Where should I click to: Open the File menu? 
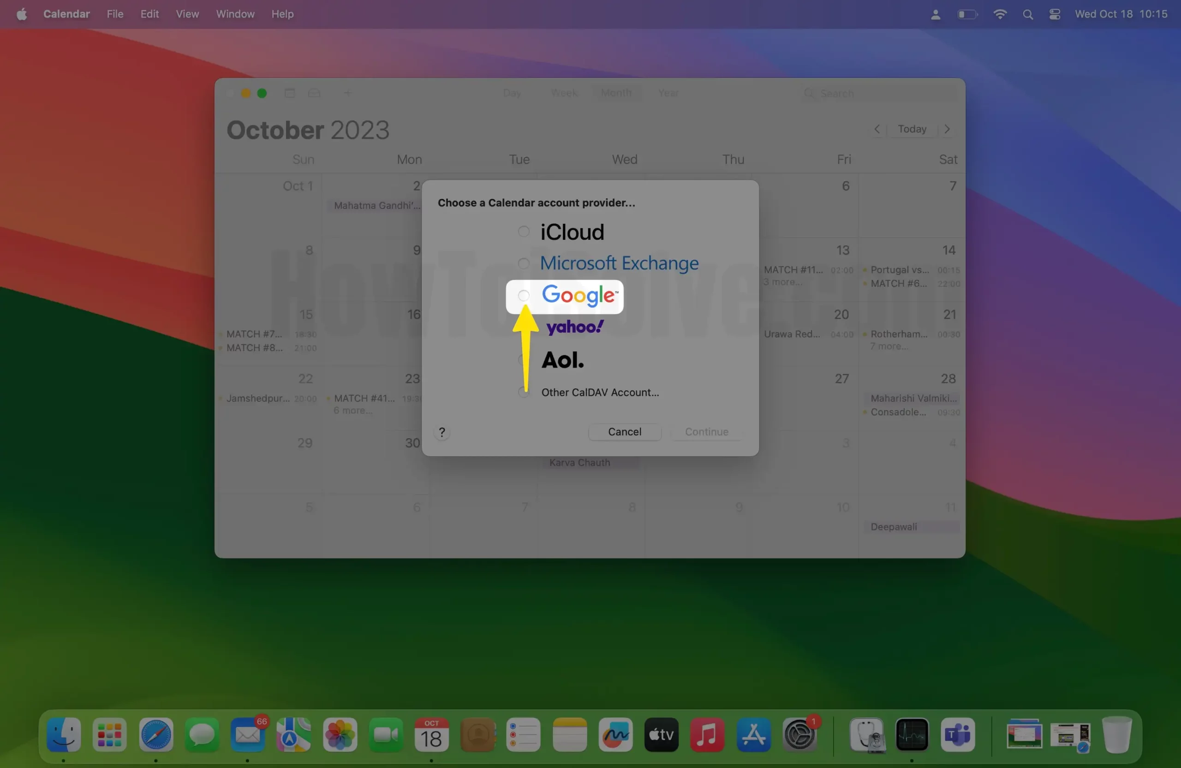coord(115,14)
